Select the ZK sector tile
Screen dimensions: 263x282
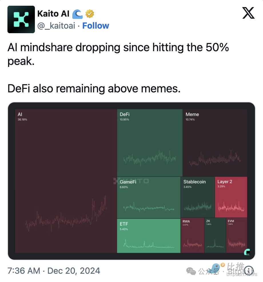click(215, 236)
